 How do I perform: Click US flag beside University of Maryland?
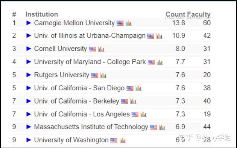tap(151, 62)
